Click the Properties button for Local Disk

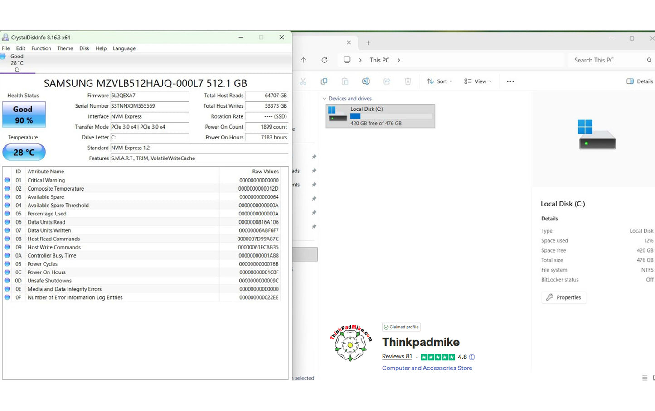(x=563, y=297)
